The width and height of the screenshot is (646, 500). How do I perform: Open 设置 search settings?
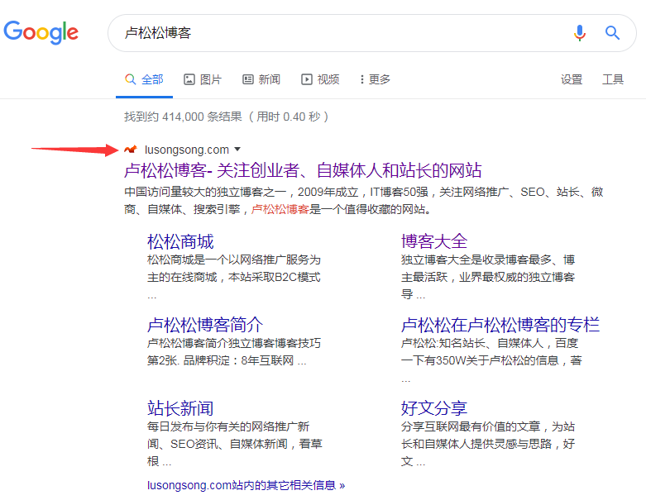572,79
